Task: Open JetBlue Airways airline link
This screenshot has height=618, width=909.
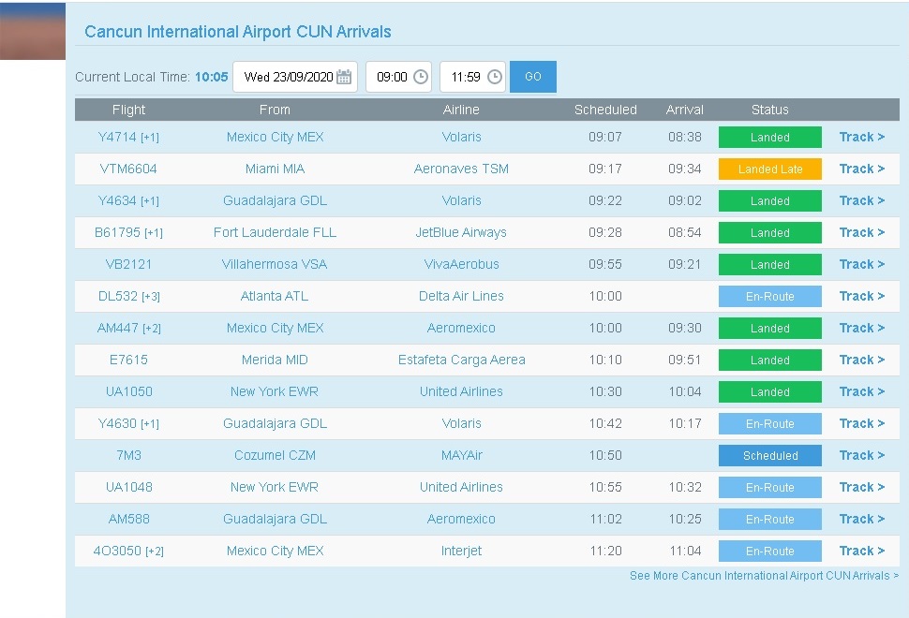Action: pyautogui.click(x=461, y=232)
